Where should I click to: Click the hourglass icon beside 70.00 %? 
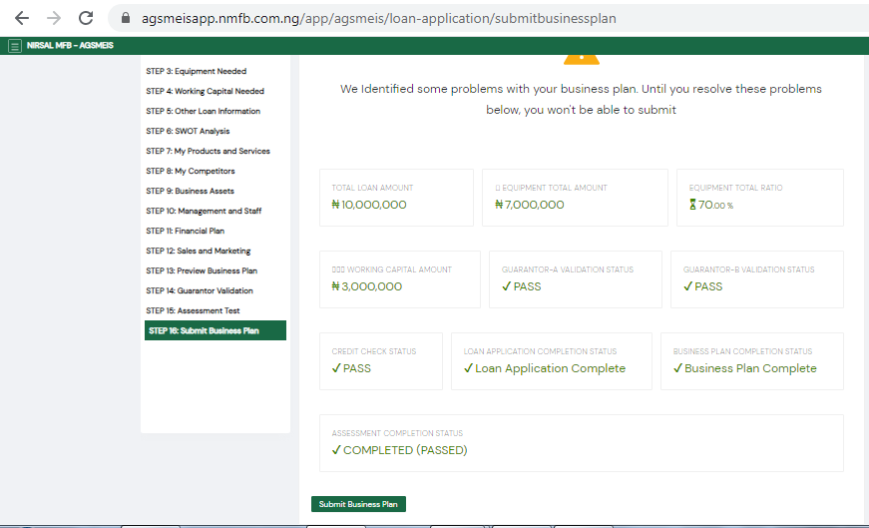pyautogui.click(x=692, y=205)
